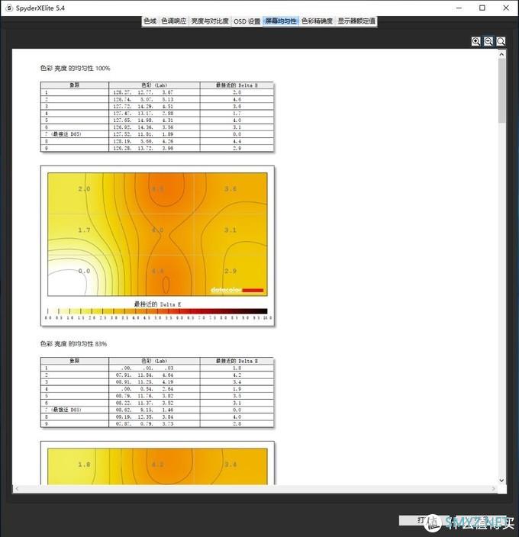Click the zoom in magnifier icon
The width and height of the screenshot is (519, 537).
tap(475, 41)
